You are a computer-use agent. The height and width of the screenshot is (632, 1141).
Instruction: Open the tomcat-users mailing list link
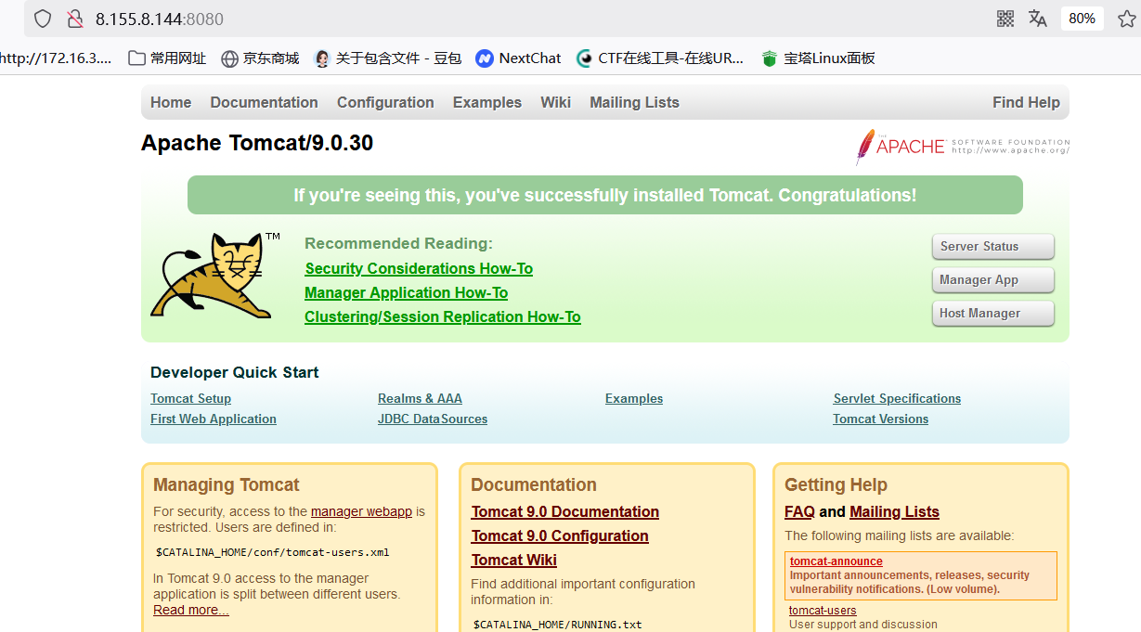(x=823, y=611)
